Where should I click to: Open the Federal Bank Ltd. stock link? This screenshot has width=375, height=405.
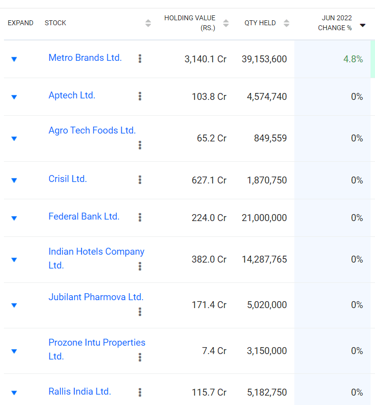click(84, 217)
